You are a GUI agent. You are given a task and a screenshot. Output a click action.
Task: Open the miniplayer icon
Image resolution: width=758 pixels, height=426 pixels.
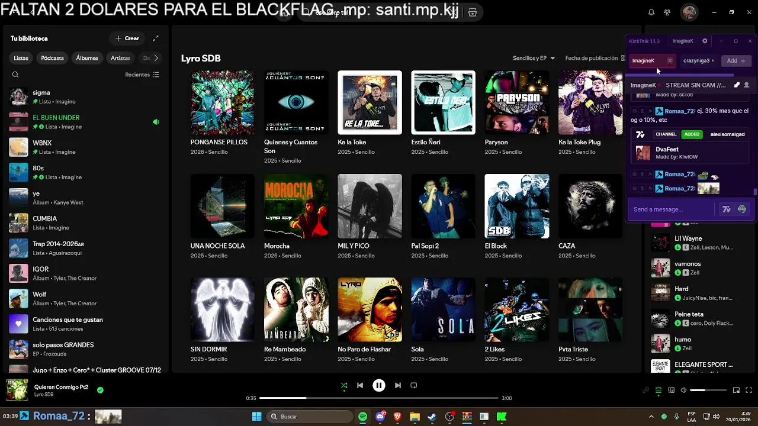pyautogui.click(x=736, y=390)
